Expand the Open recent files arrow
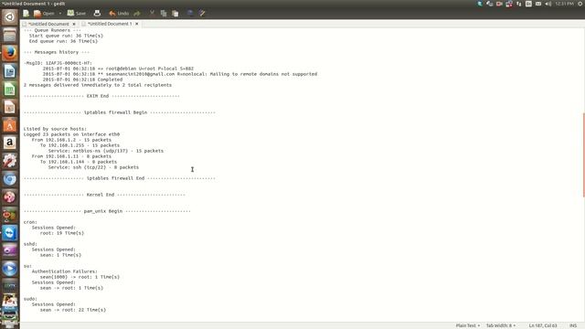The height and width of the screenshot is (329, 585). click(60, 14)
